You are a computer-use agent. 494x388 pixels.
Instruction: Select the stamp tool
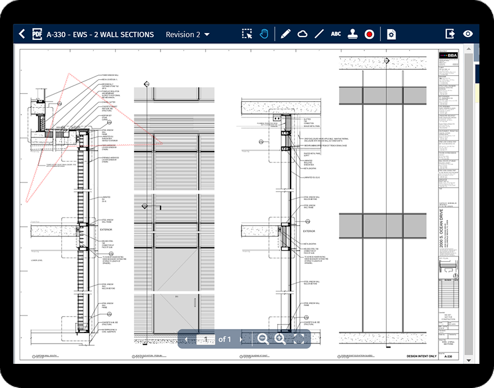(x=354, y=34)
